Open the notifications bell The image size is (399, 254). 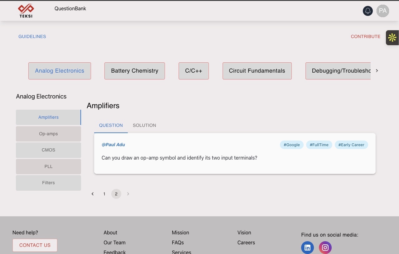click(368, 11)
